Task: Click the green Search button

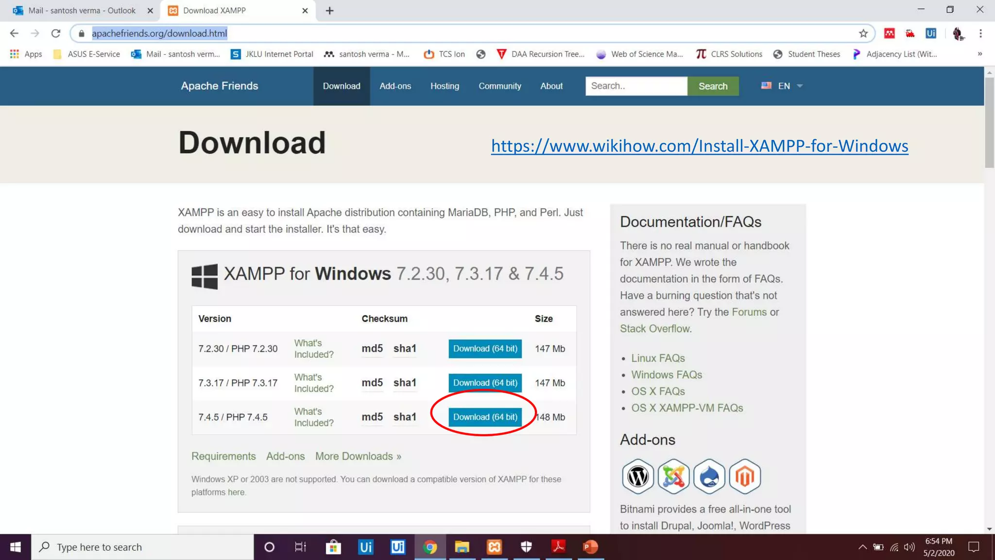Action: [713, 86]
